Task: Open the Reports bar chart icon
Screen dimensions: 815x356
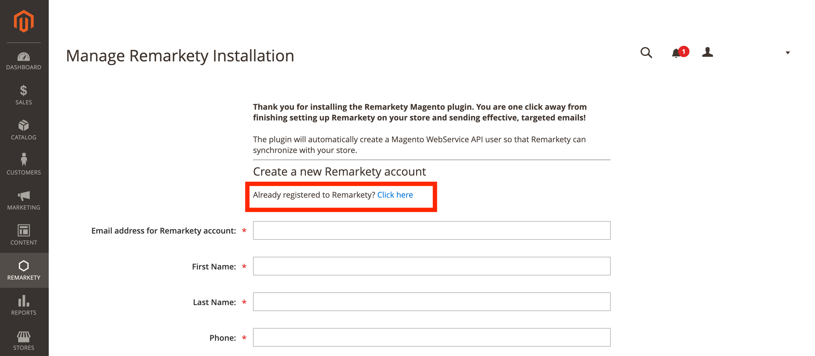Action: 24,301
